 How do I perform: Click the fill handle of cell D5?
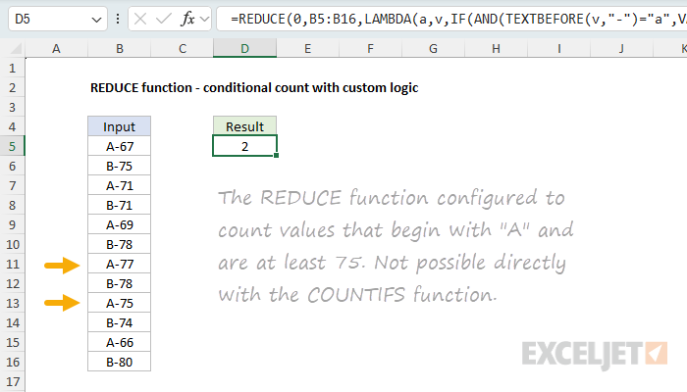pyautogui.click(x=277, y=155)
